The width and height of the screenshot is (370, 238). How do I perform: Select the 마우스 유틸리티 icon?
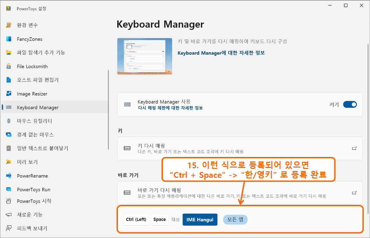tap(8, 121)
